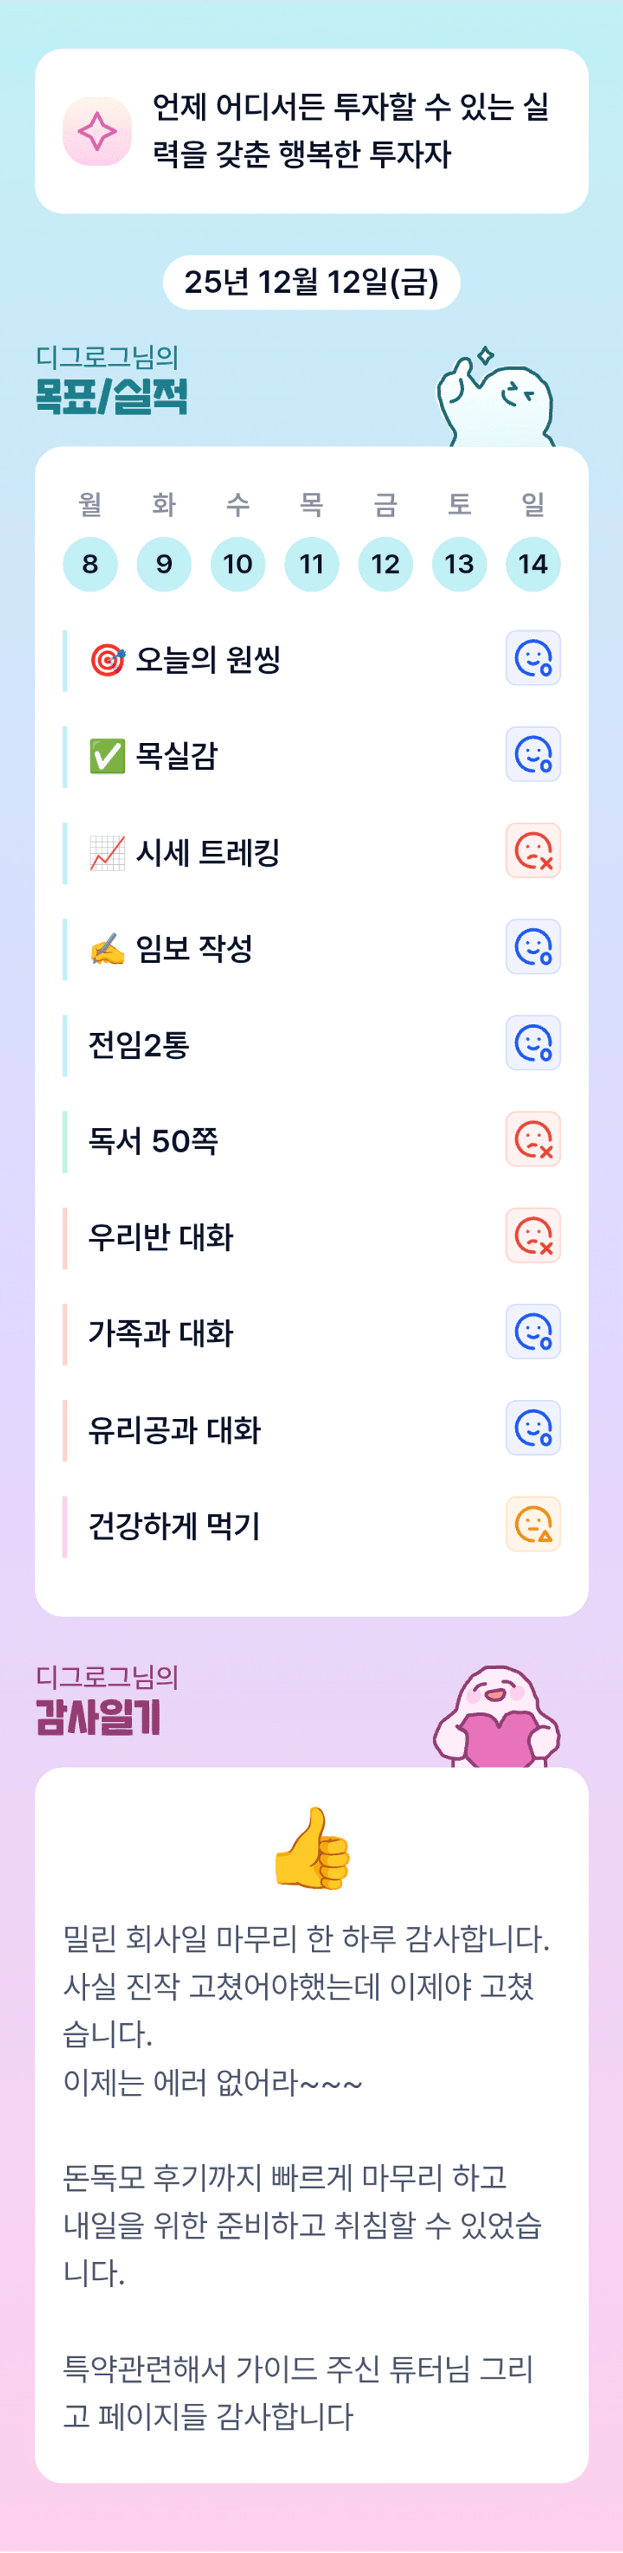Screen dimensions: 623x2553
Task: Click orange warning face icon for 건강하게 먹기
Action: (x=533, y=1523)
